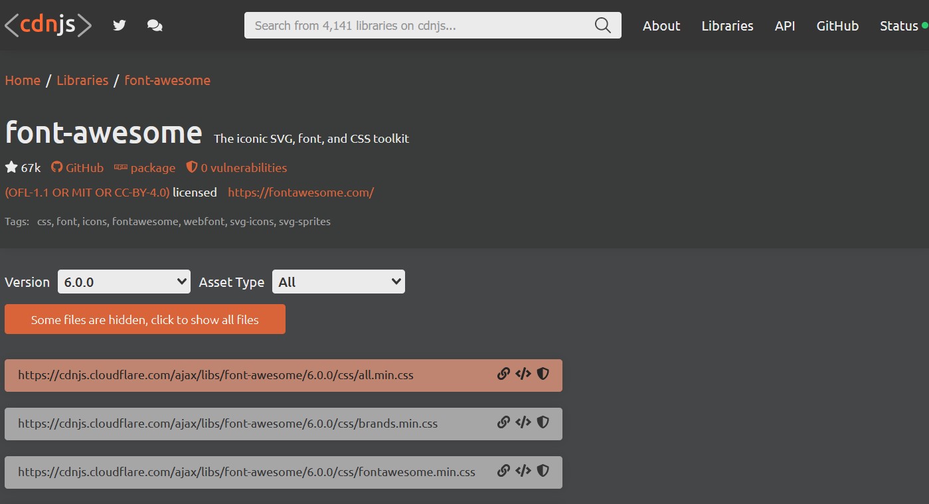Open the cdnjs Twitter profile

(119, 25)
